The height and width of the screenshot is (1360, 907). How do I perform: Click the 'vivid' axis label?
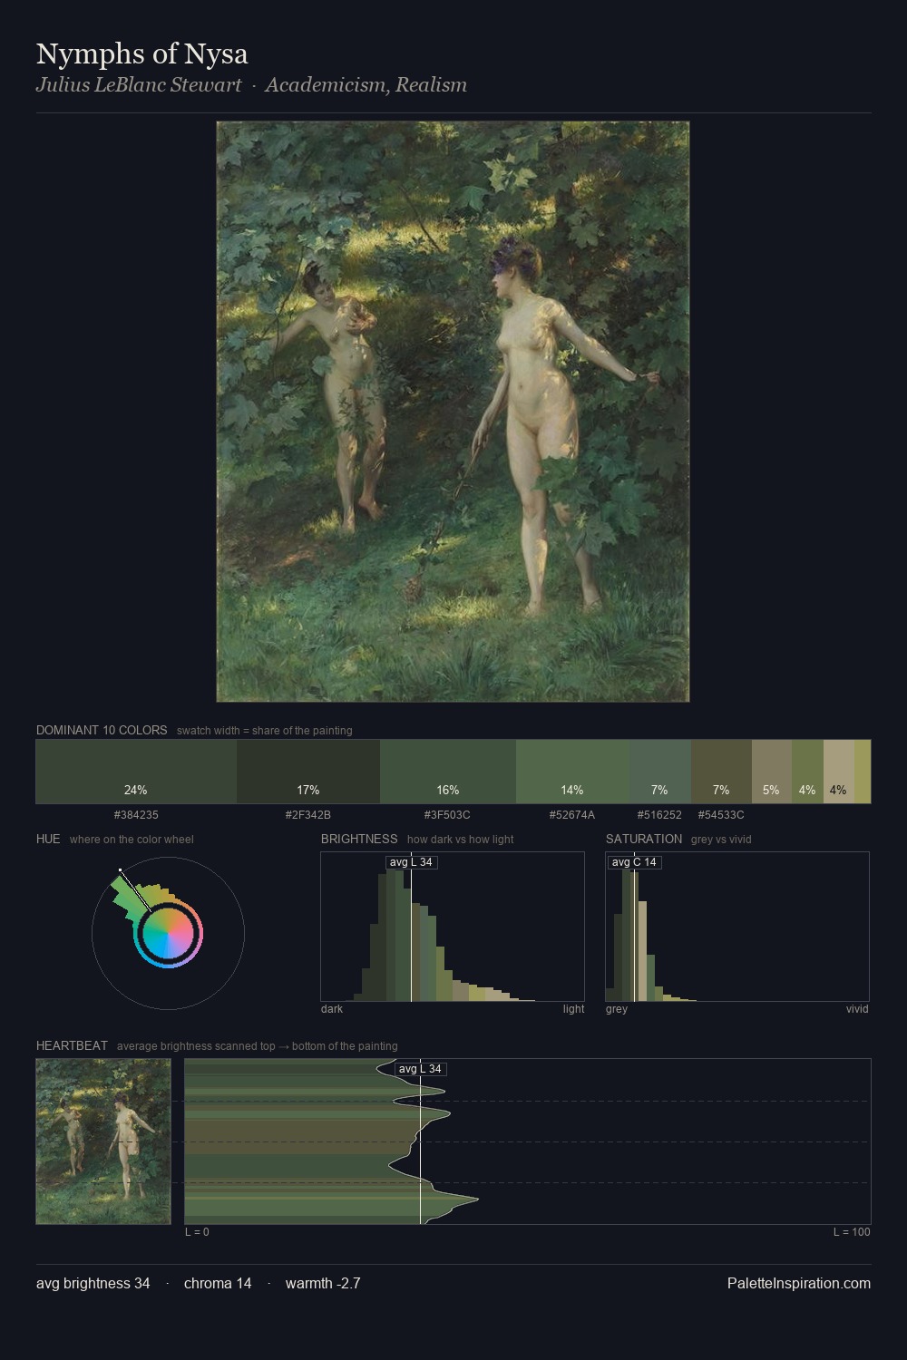pos(857,1009)
